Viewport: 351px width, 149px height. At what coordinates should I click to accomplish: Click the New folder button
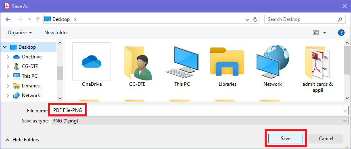coord(56,33)
